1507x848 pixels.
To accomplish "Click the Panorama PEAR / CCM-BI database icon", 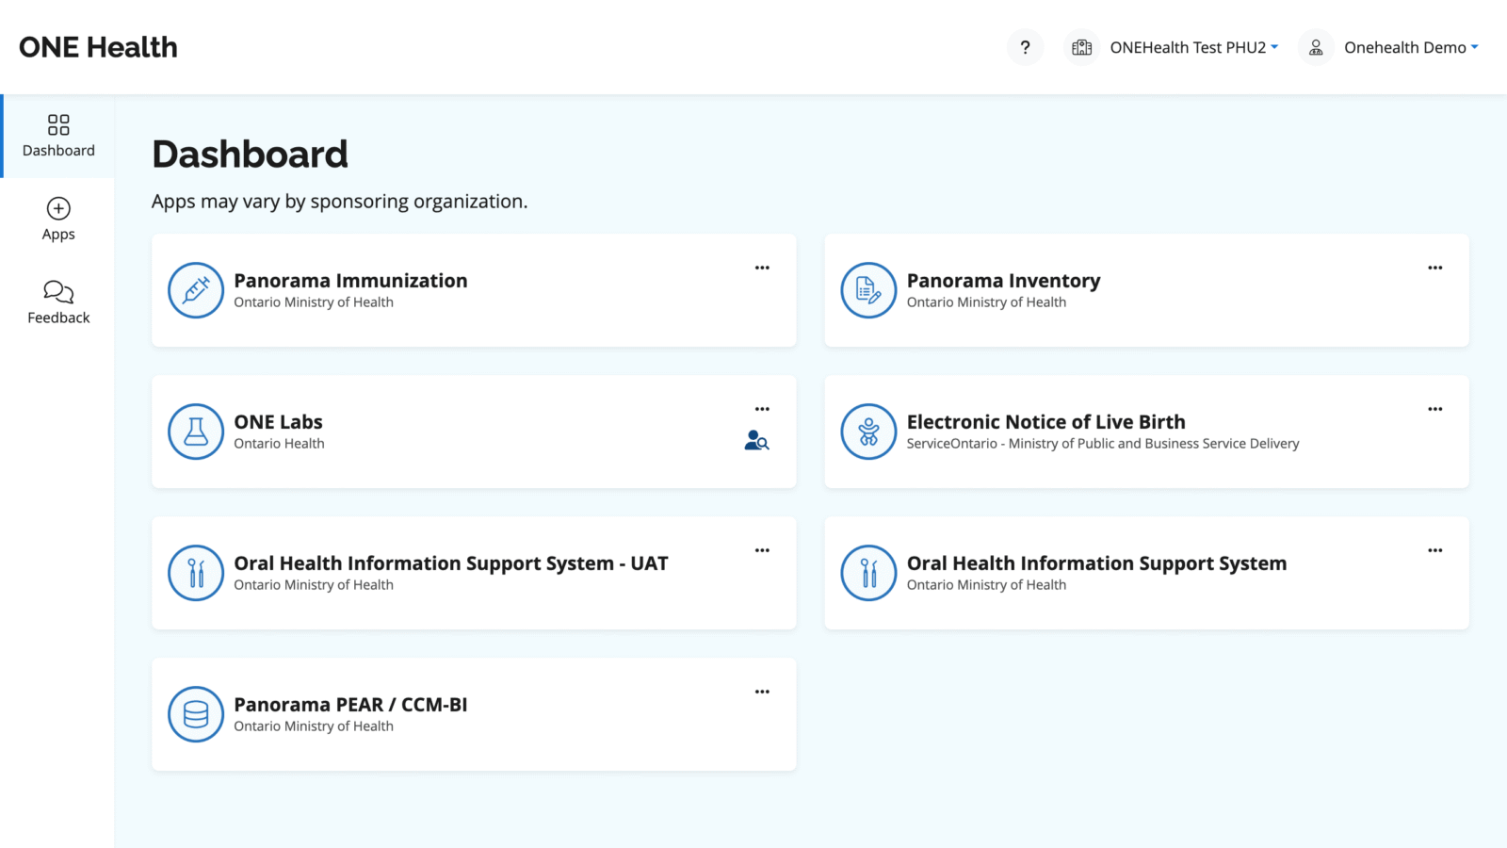I will [196, 714].
